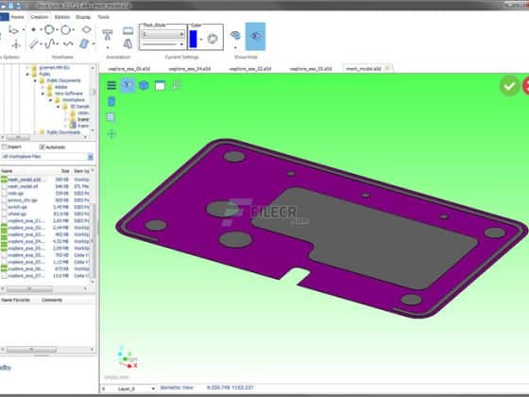
Task: Cancel with the red X button
Action: pos(525,86)
